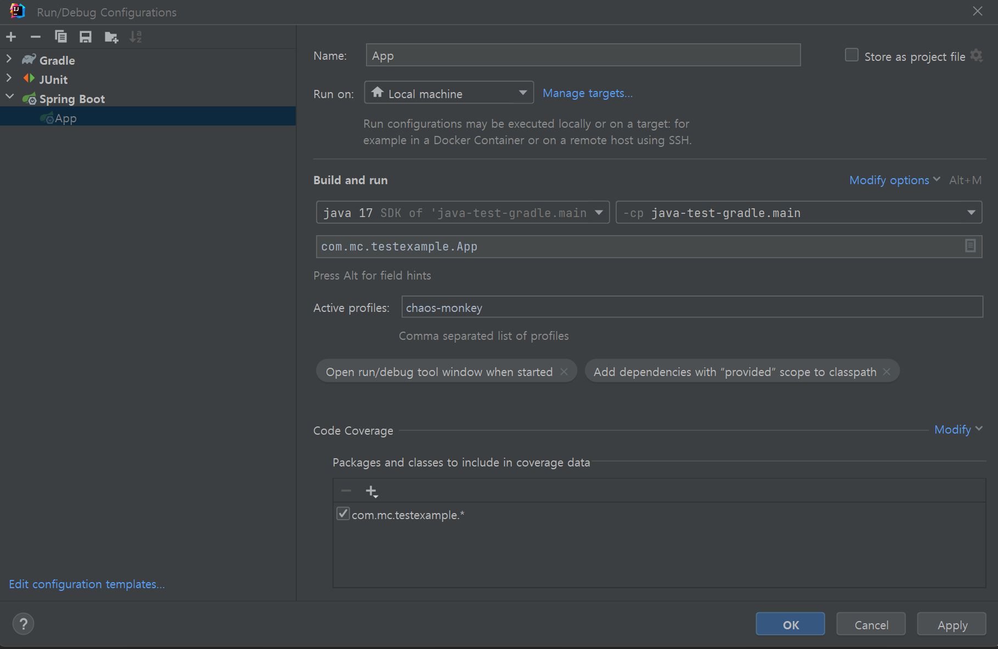Open help with the question mark button
998x649 pixels.
tap(23, 624)
